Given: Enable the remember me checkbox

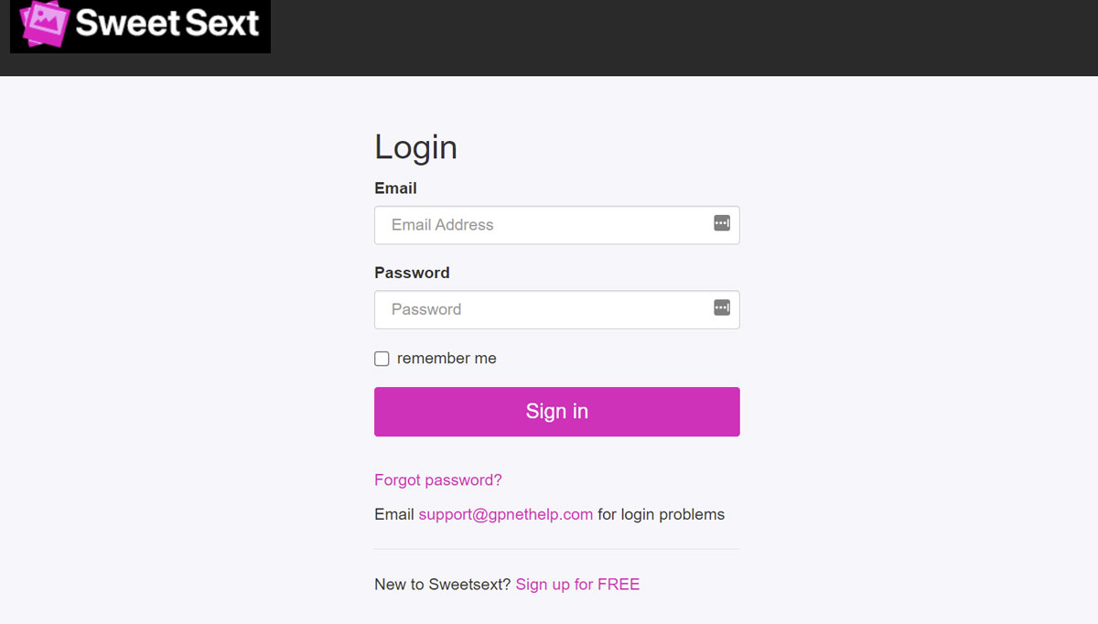Looking at the screenshot, I should pos(382,359).
